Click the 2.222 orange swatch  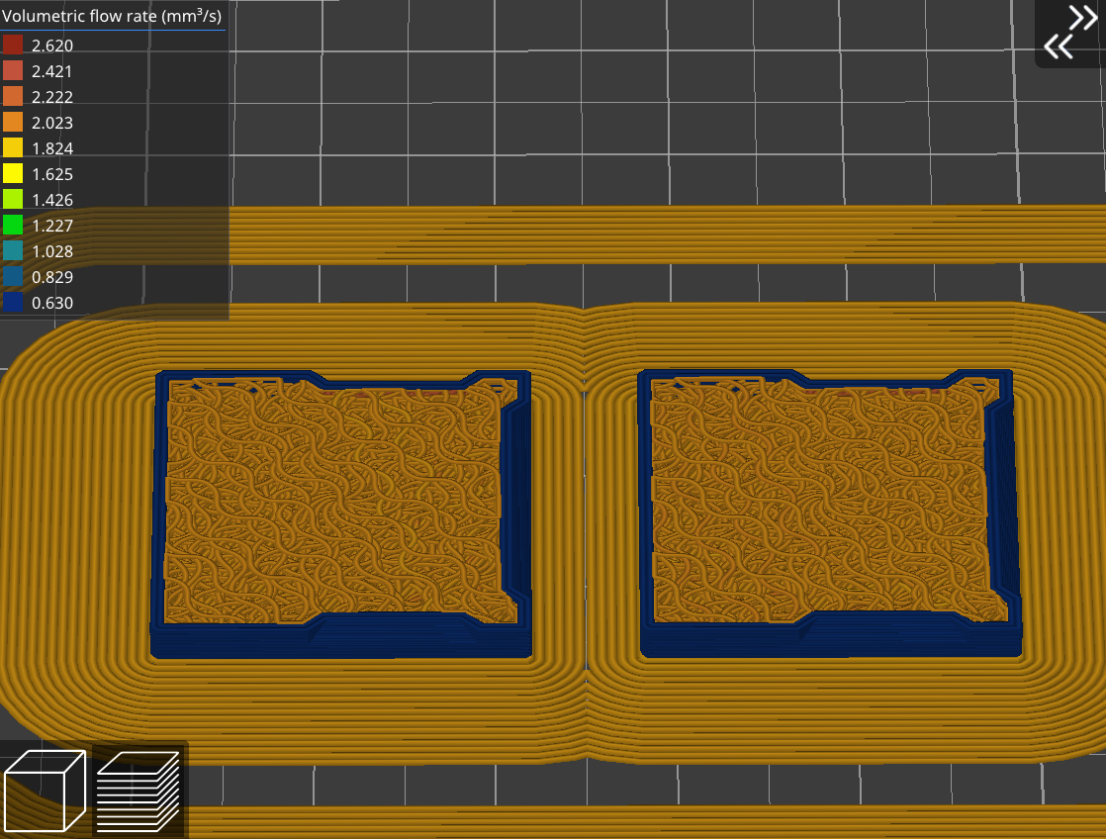[13, 97]
